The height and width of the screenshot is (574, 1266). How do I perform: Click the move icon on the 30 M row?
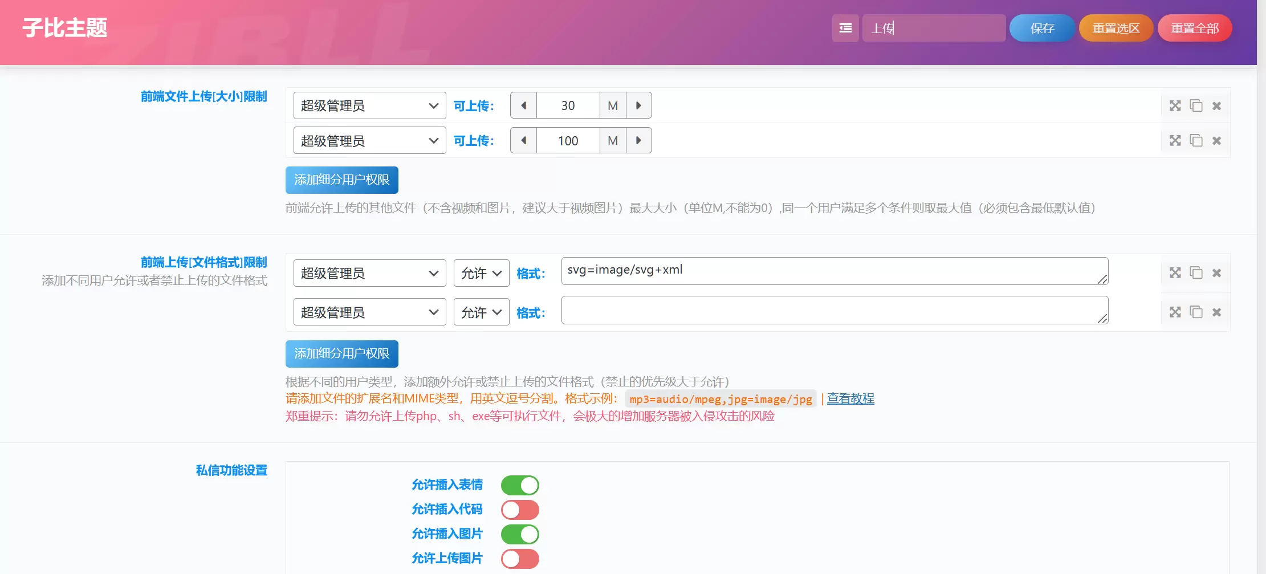(1175, 105)
